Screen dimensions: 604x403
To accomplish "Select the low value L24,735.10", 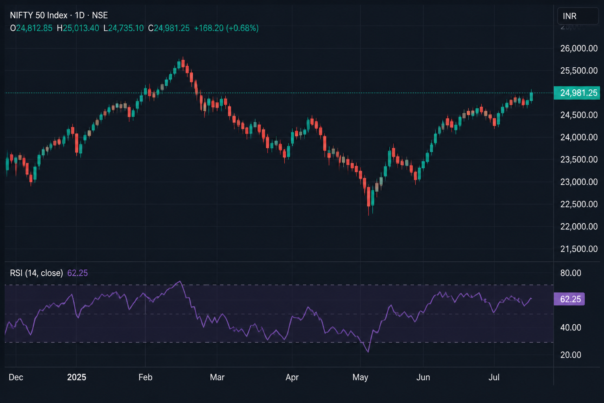I will click(123, 28).
